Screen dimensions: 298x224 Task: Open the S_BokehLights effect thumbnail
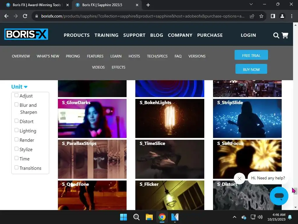[x=170, y=118]
